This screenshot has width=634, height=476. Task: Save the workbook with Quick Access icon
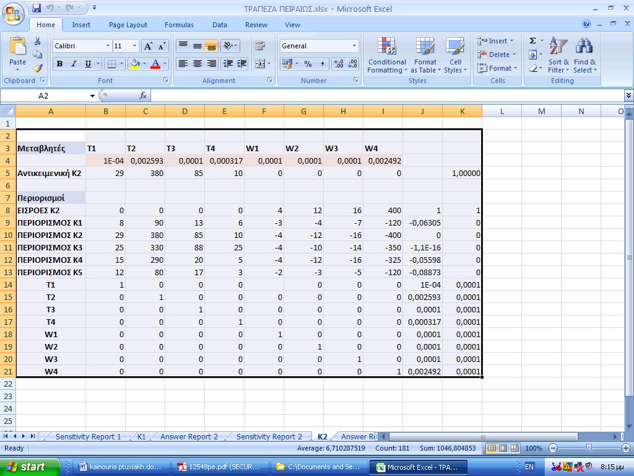click(x=37, y=7)
